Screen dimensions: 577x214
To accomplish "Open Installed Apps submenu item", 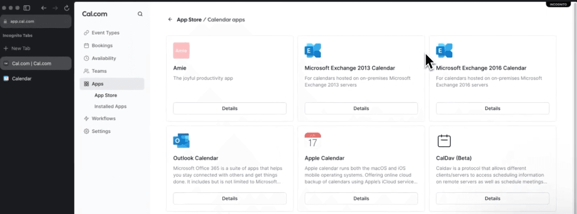I will point(110,107).
